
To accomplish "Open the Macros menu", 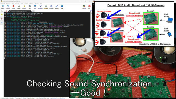I will (37, 4).
